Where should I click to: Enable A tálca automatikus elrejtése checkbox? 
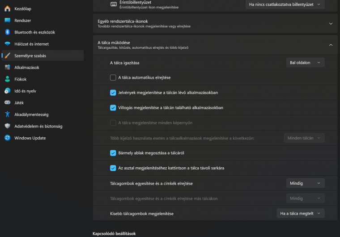point(113,77)
